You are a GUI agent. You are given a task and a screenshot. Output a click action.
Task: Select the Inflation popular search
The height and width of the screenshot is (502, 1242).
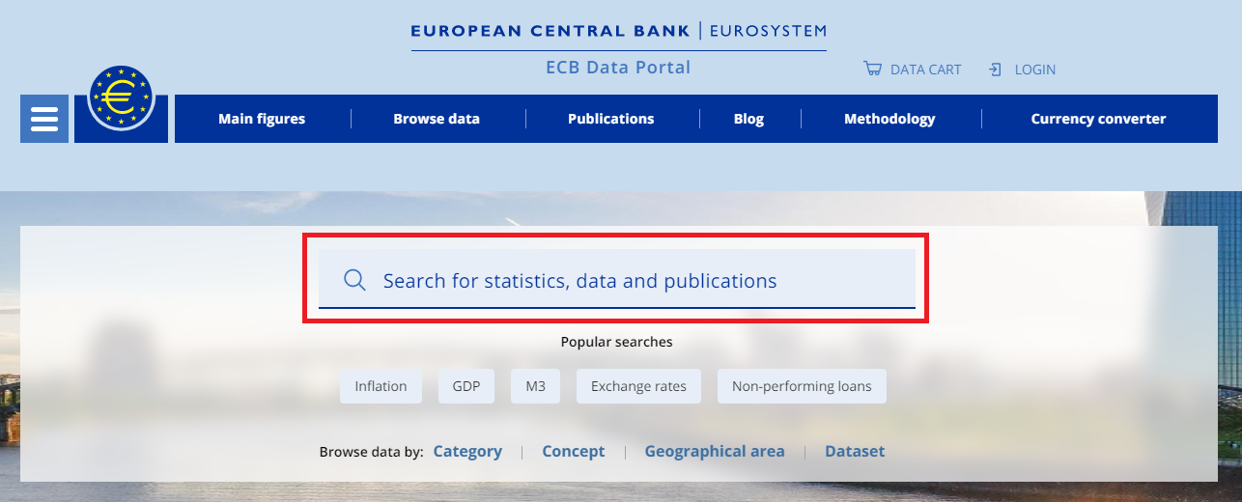click(x=381, y=386)
